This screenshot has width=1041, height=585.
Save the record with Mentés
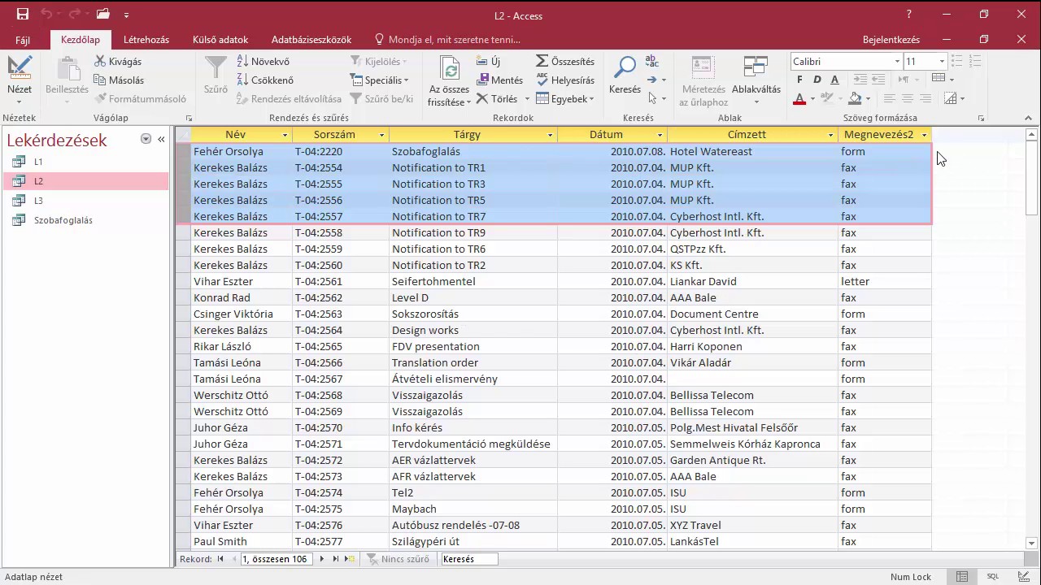click(x=499, y=80)
